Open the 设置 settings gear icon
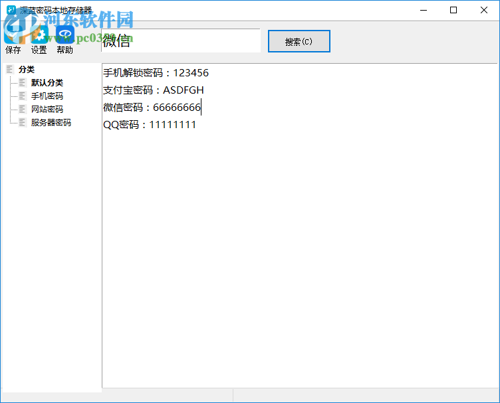The height and width of the screenshot is (403, 500). pyautogui.click(x=39, y=35)
